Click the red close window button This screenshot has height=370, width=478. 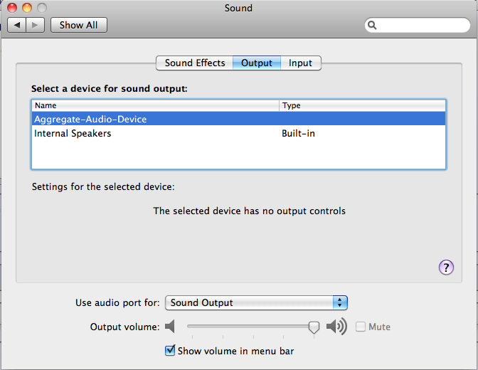click(12, 8)
